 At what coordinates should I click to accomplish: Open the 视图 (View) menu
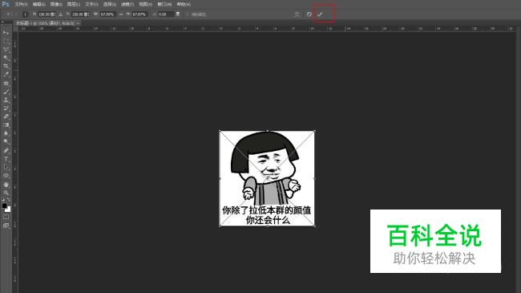146,4
